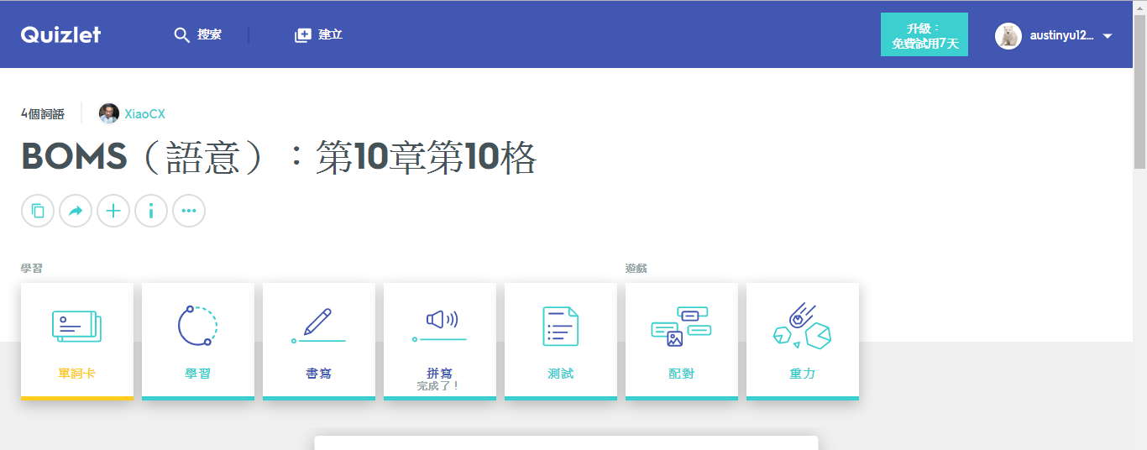Open search via magnifier icon
Image resolution: width=1147 pixels, height=450 pixels.
coord(181,35)
